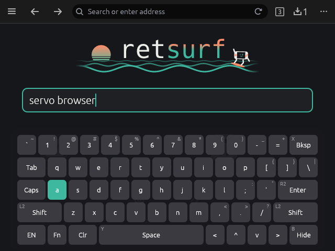Tap the q key

pos(57,167)
